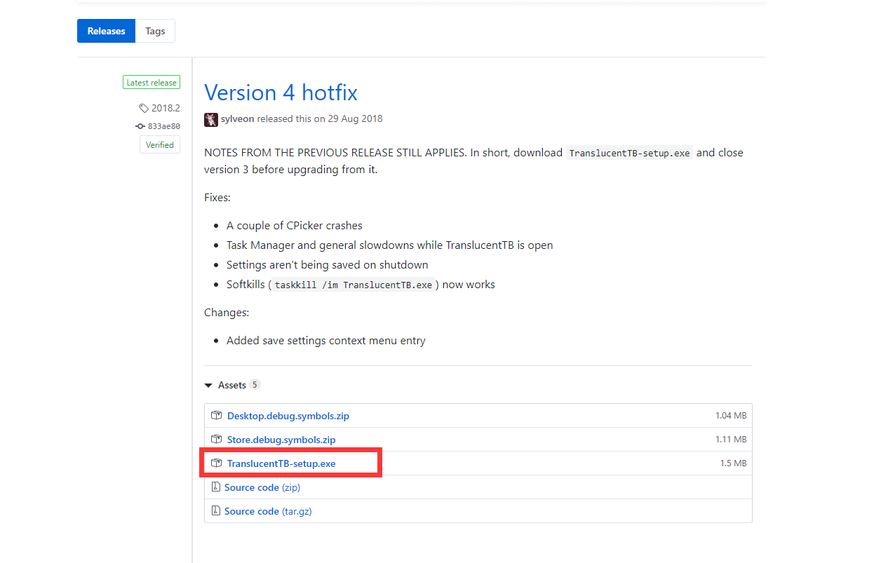Image resolution: width=888 pixels, height=563 pixels.
Task: Click the taskkill /im TranslucentTB.exe code snippet
Action: click(x=354, y=285)
